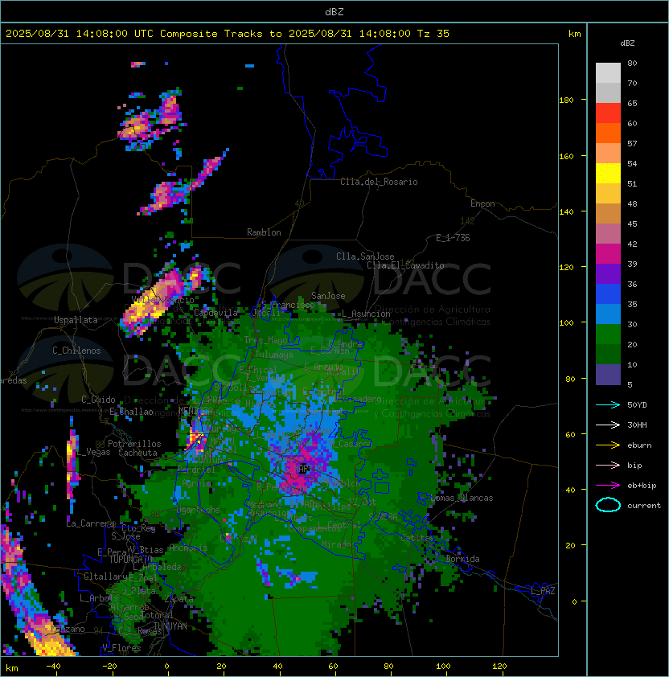669x677 pixels.
Task: Click the Ramblon place label
Action: click(x=264, y=232)
